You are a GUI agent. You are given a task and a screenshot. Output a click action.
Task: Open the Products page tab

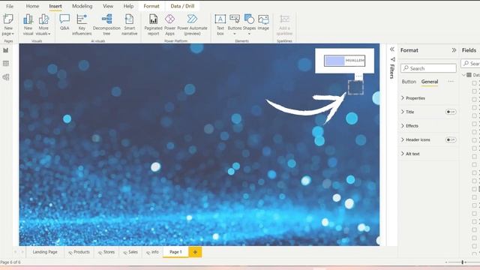(x=79, y=252)
